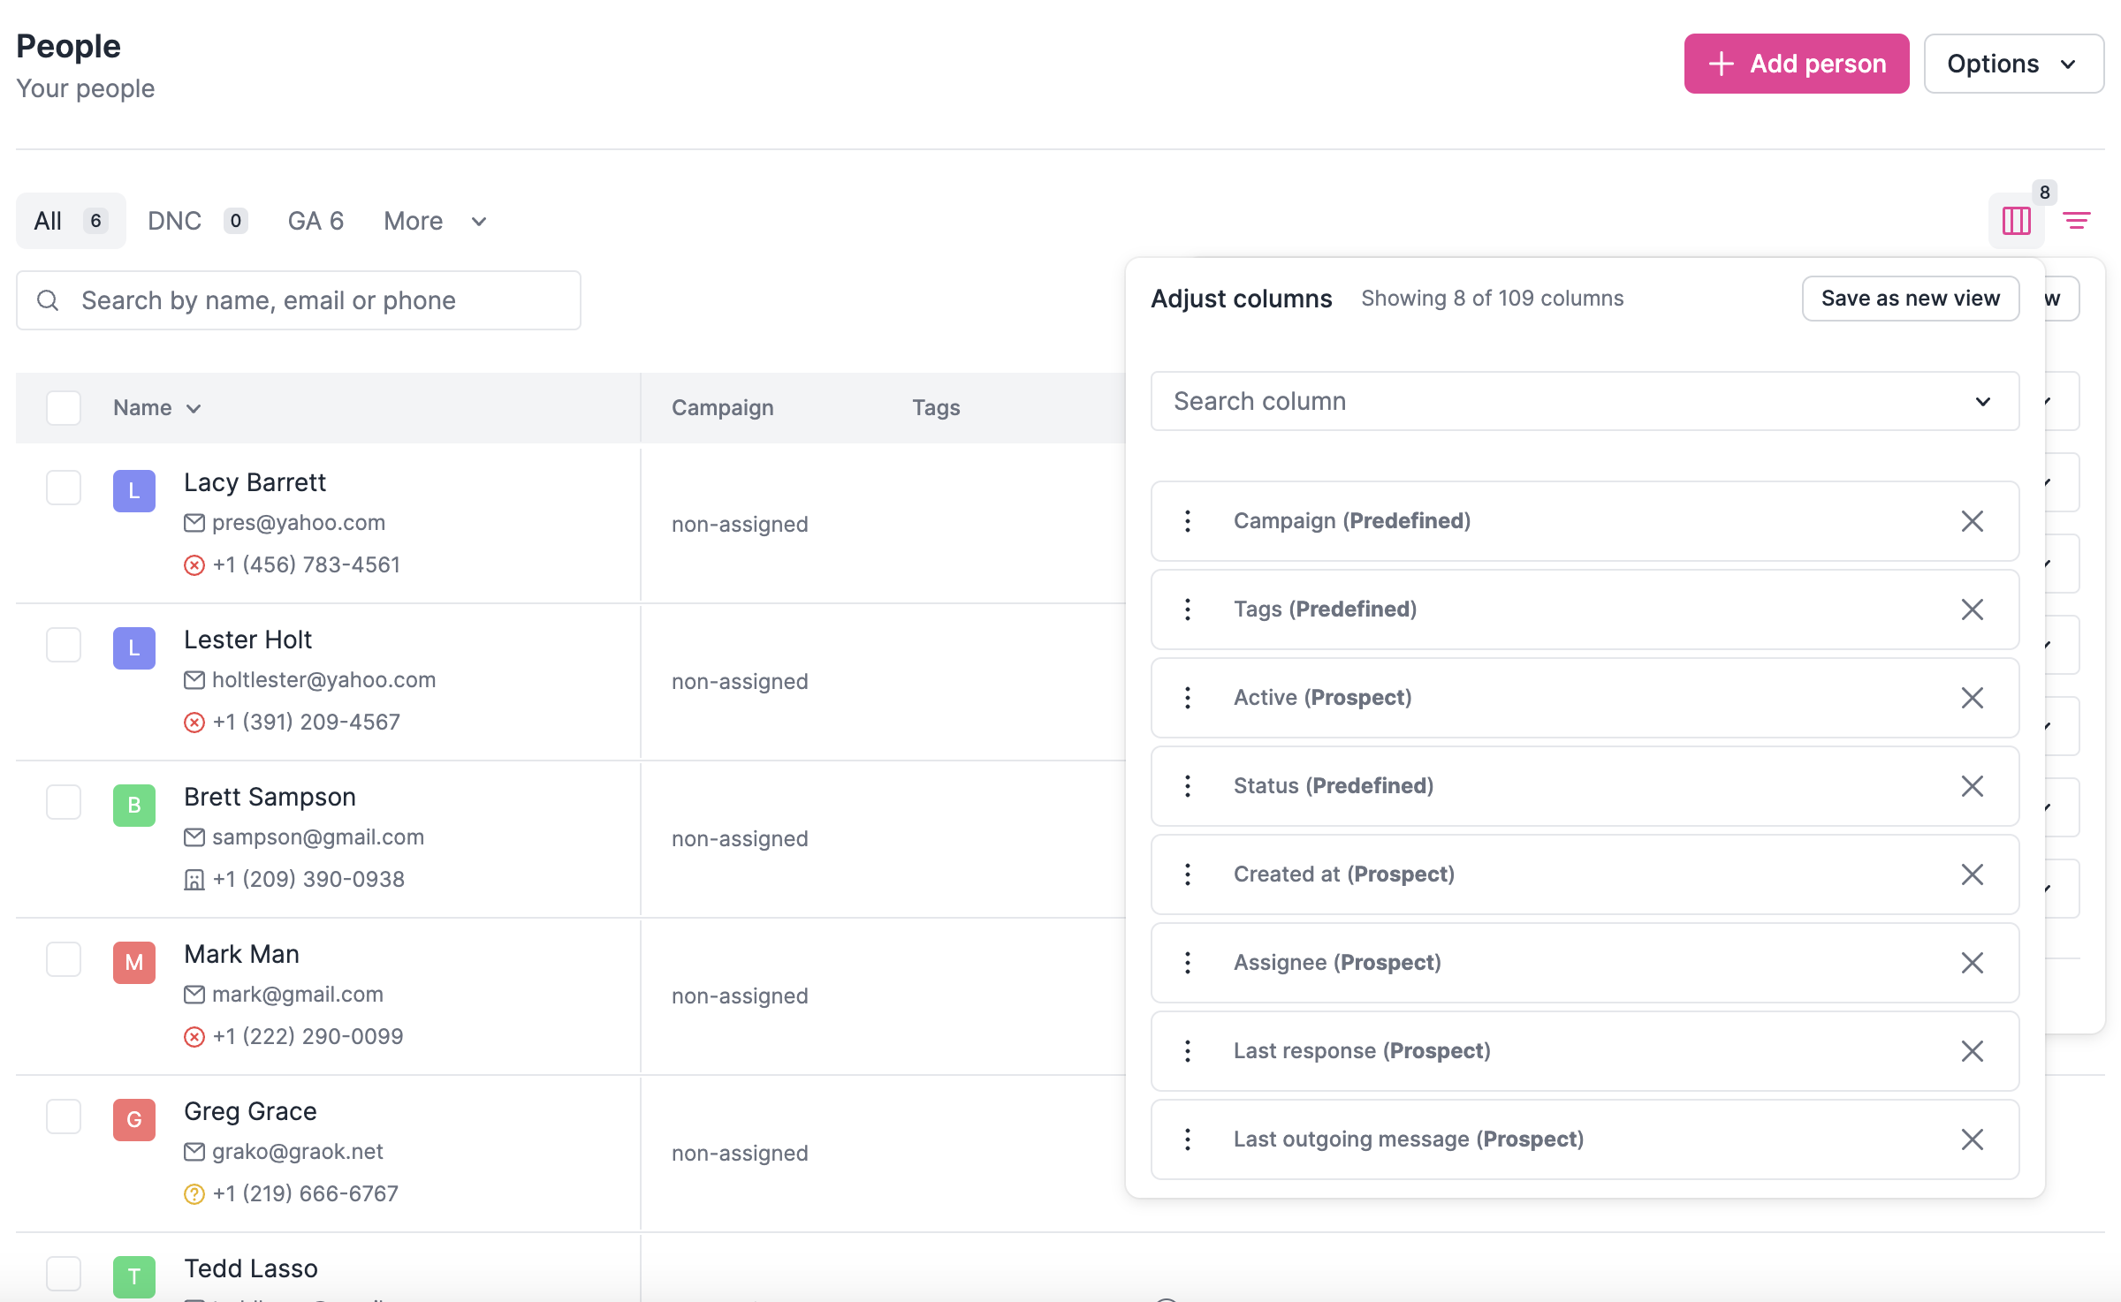Expand the More filter dropdown
The width and height of the screenshot is (2121, 1302).
(432, 221)
